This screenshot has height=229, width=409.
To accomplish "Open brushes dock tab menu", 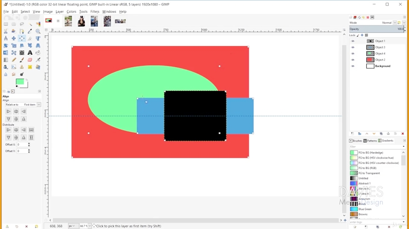I will point(404,140).
